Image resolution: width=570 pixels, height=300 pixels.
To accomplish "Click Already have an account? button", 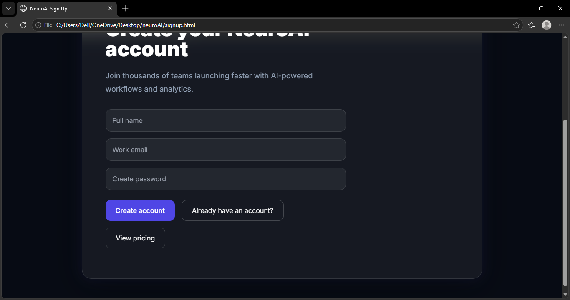I will click(232, 210).
